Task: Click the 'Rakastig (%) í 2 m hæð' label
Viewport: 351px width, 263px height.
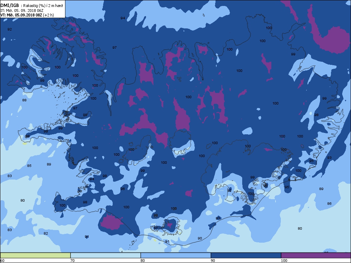Action: (x=42, y=6)
